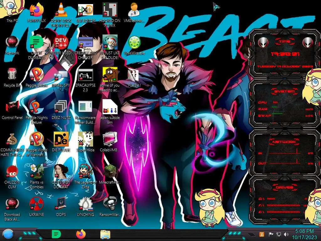Open the DIE PLEASE De icon
This screenshot has height=241, width=321.
(61, 142)
